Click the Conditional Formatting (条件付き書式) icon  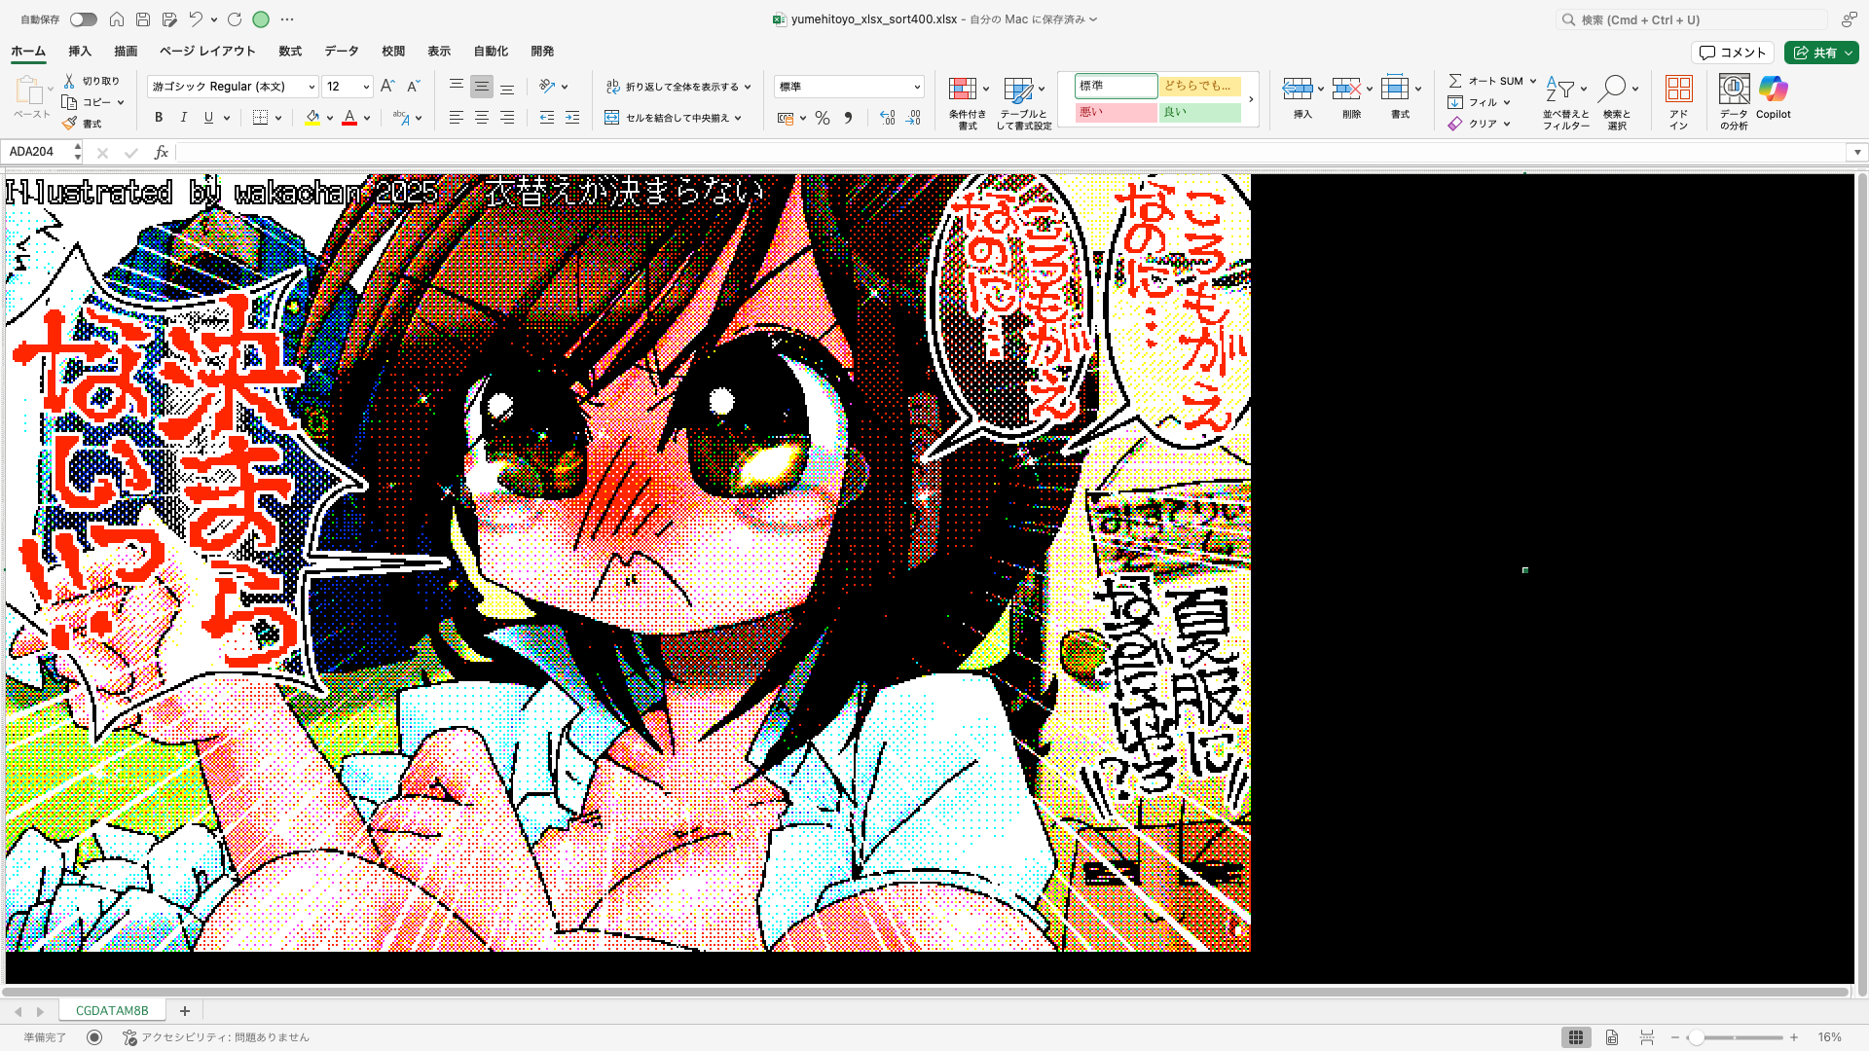click(963, 90)
